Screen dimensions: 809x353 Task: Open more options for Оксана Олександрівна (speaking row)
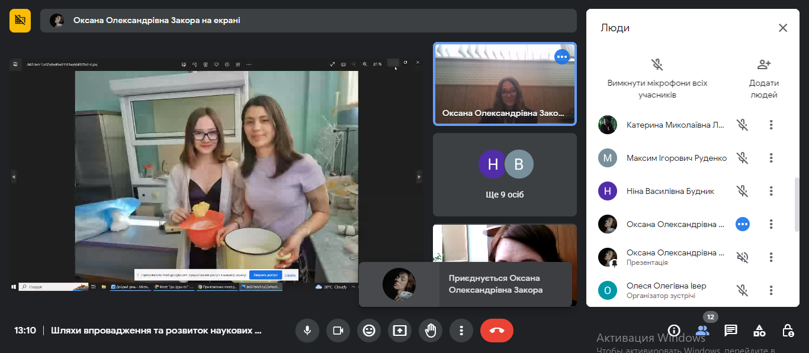[x=771, y=224]
